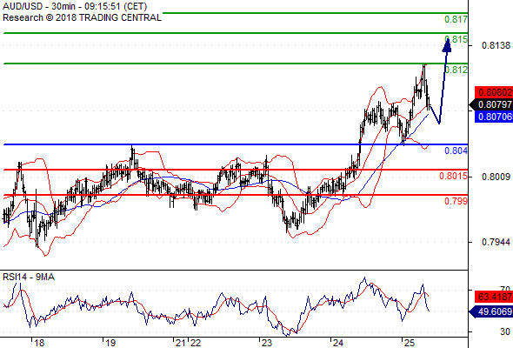
Task: Click the date label 22 on time axis
Action: 196,343
